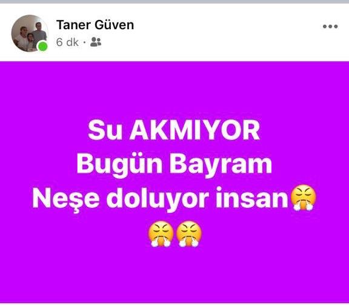Click the word AKMIYOR in the post
This screenshot has width=349, height=305.
click(x=194, y=130)
